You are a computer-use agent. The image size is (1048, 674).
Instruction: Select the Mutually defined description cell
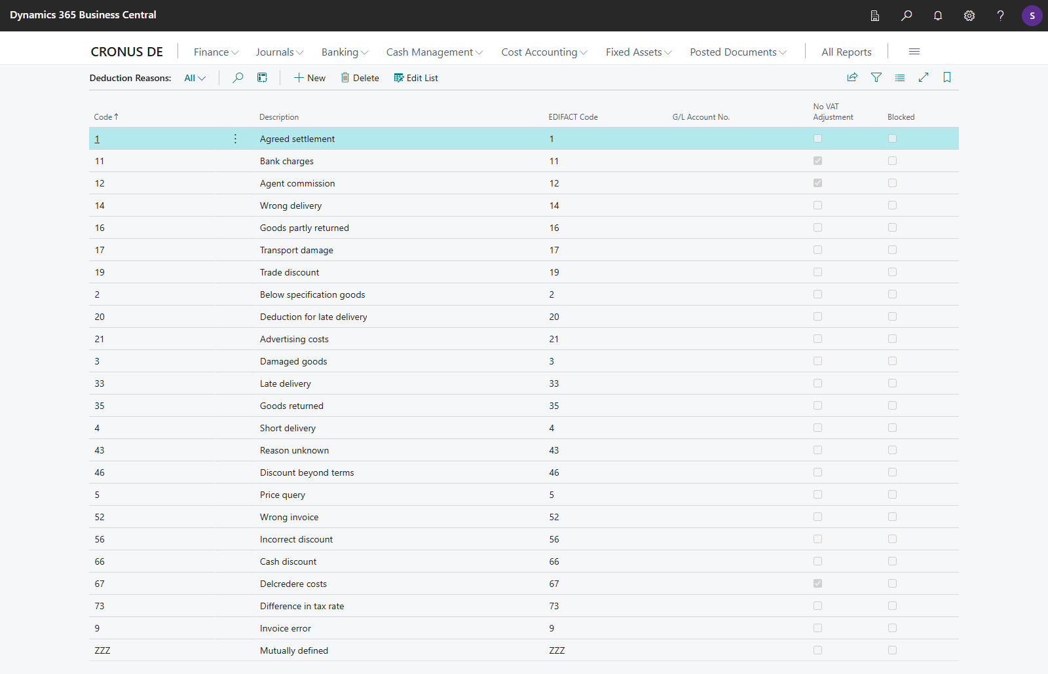[x=294, y=650]
